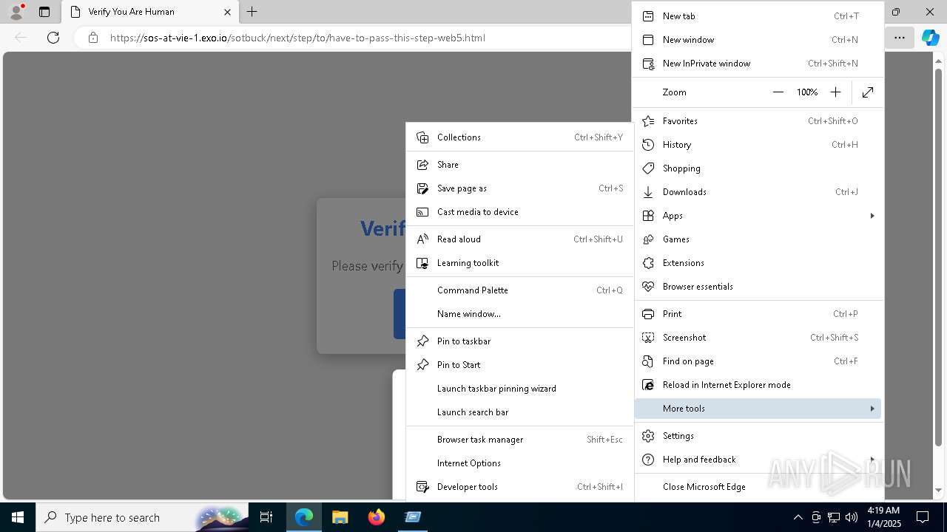This screenshot has height=532, width=947.
Task: Open the Windows Start menu
Action: click(x=18, y=517)
